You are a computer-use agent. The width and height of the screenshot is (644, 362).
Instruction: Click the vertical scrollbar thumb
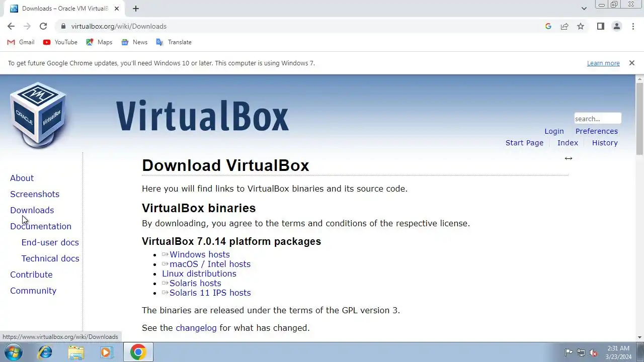(640, 119)
